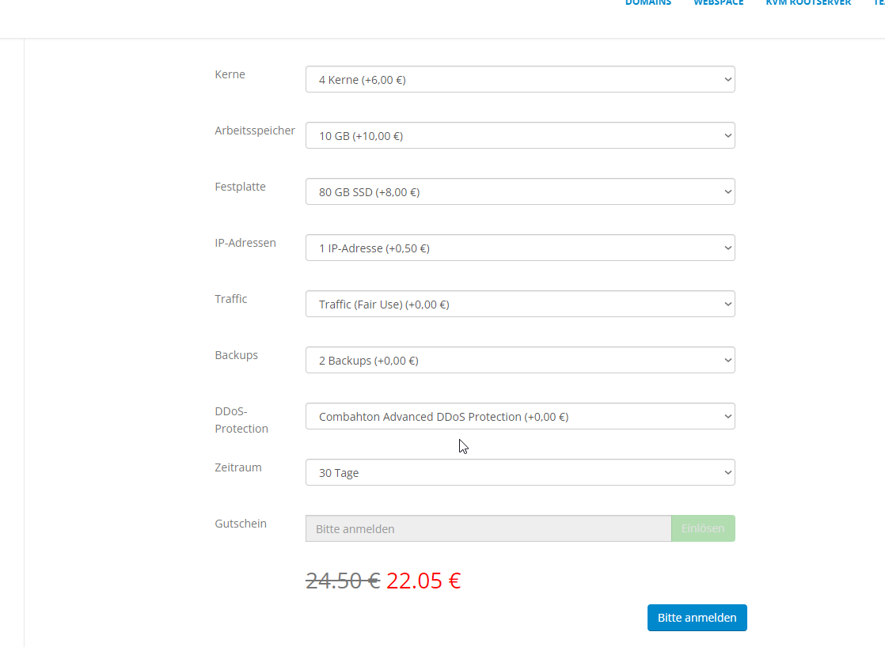This screenshot has height=647, width=885.
Task: Open the Kerne dropdown
Action: tap(519, 79)
